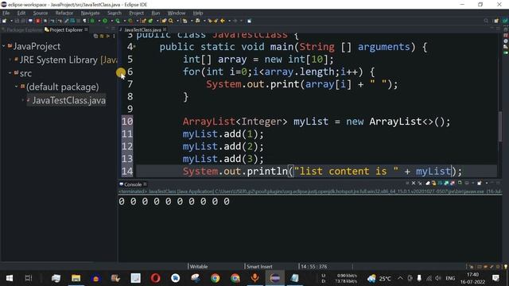This screenshot has width=509, height=286.
Task: Click the toolbar Search magnifier icon
Action: click(x=171, y=21)
